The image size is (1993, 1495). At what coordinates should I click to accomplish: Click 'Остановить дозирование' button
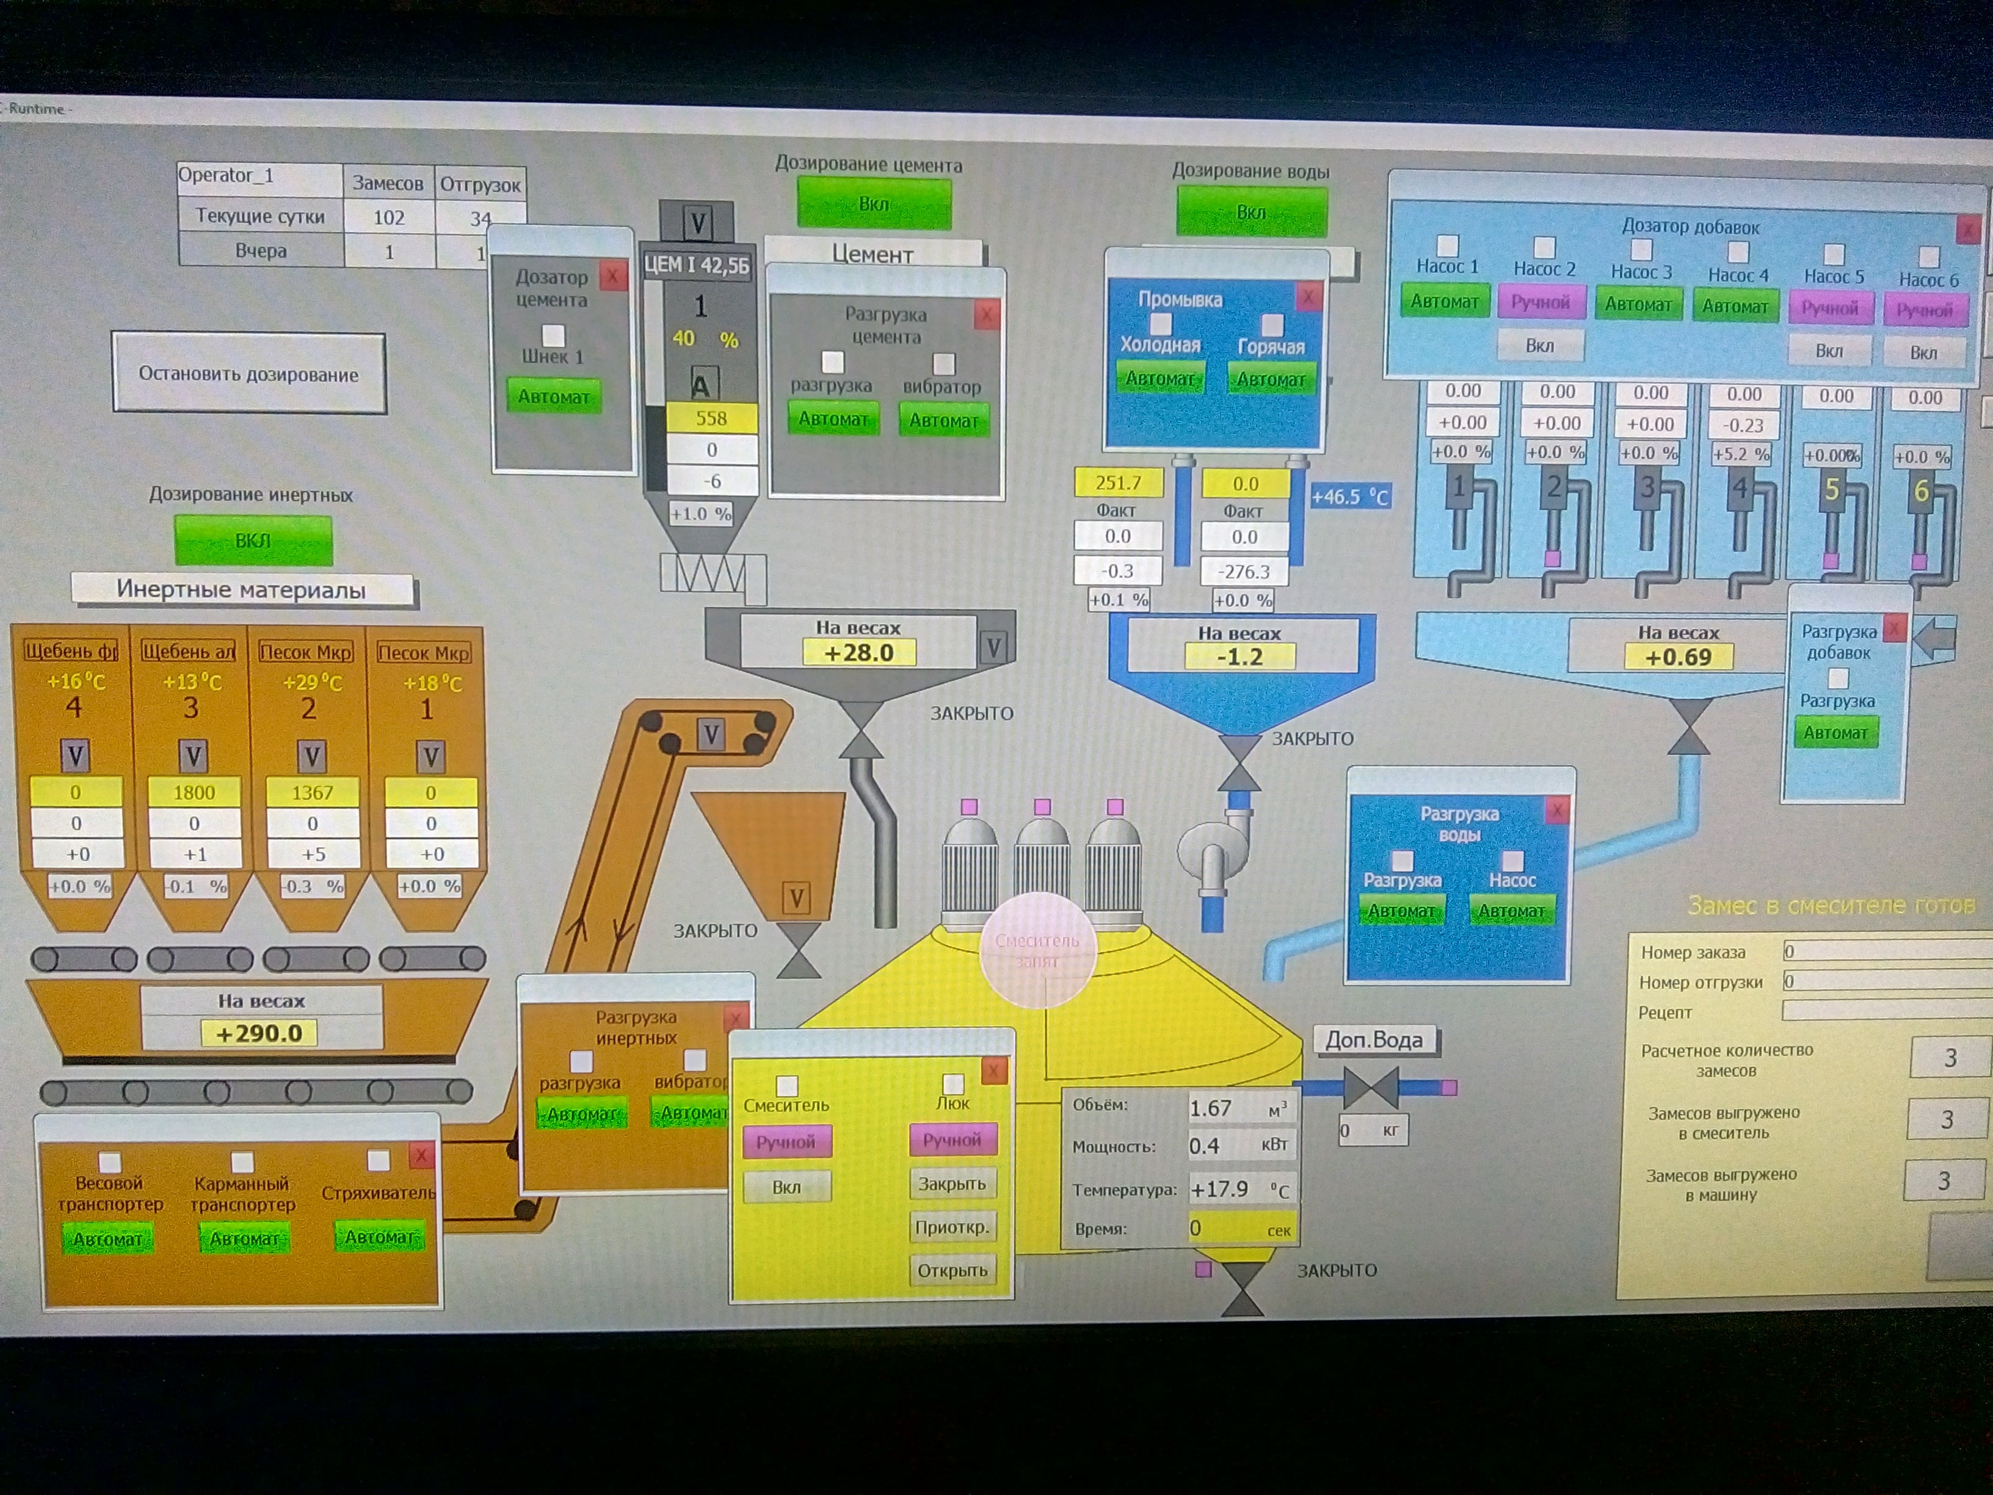[249, 373]
